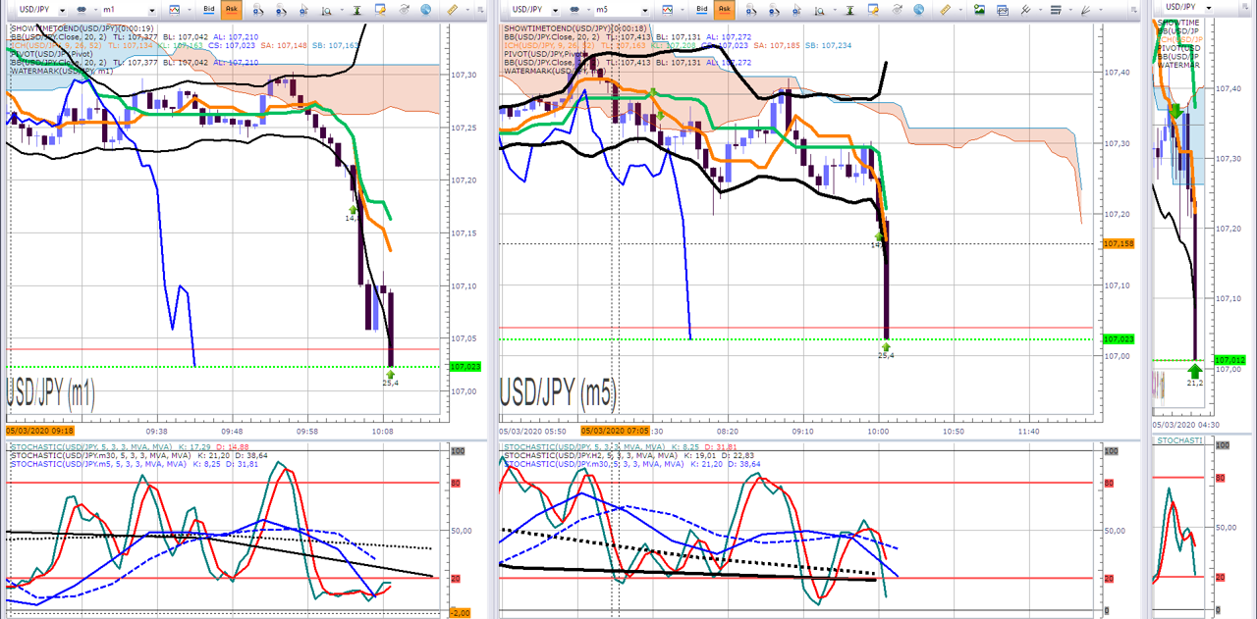Click zoom in icon in m5 chart toolbar

(750, 9)
